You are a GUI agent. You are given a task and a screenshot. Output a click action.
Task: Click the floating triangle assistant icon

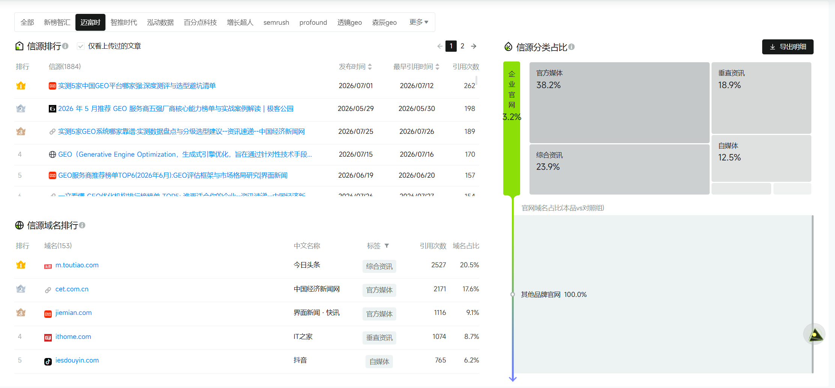click(815, 334)
